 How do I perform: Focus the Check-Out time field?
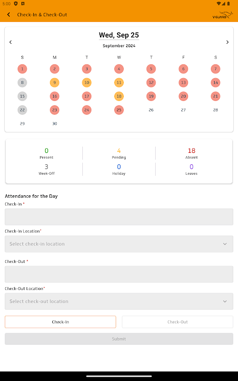coord(119,274)
